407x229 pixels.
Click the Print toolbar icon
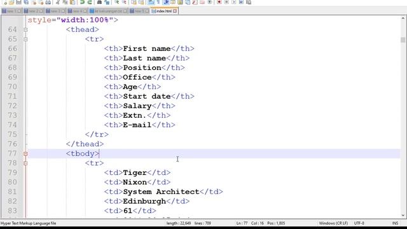click(x=48, y=3)
